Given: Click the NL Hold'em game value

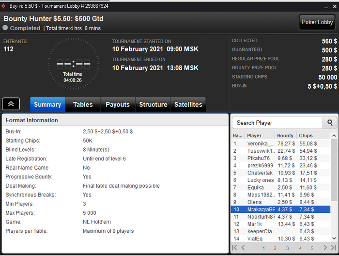Looking at the screenshot, I should click(x=97, y=222).
